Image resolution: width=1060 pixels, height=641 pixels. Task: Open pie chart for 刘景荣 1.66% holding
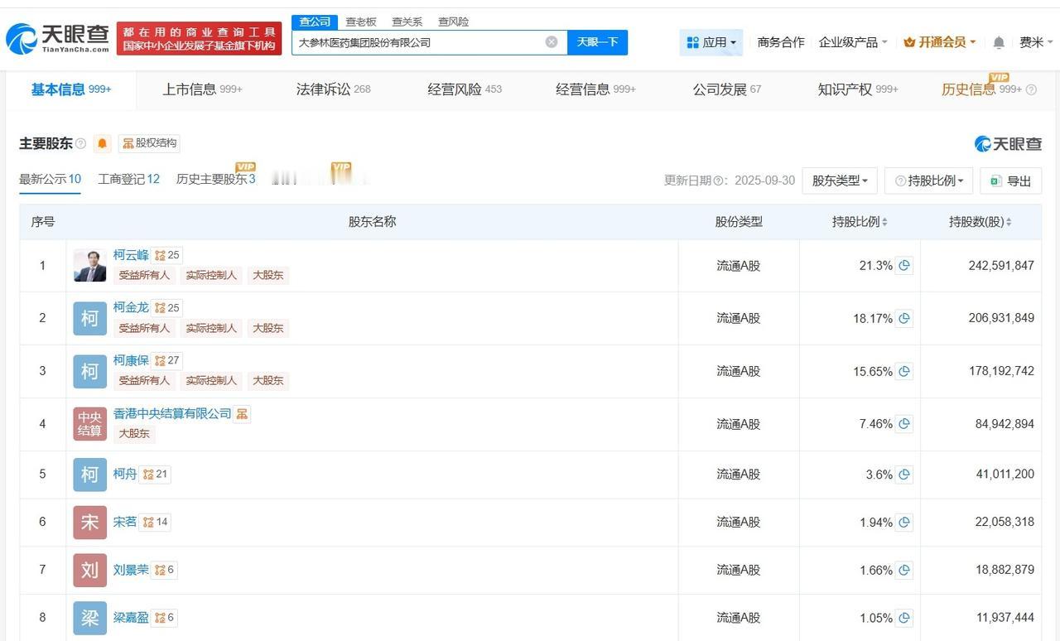(x=904, y=570)
